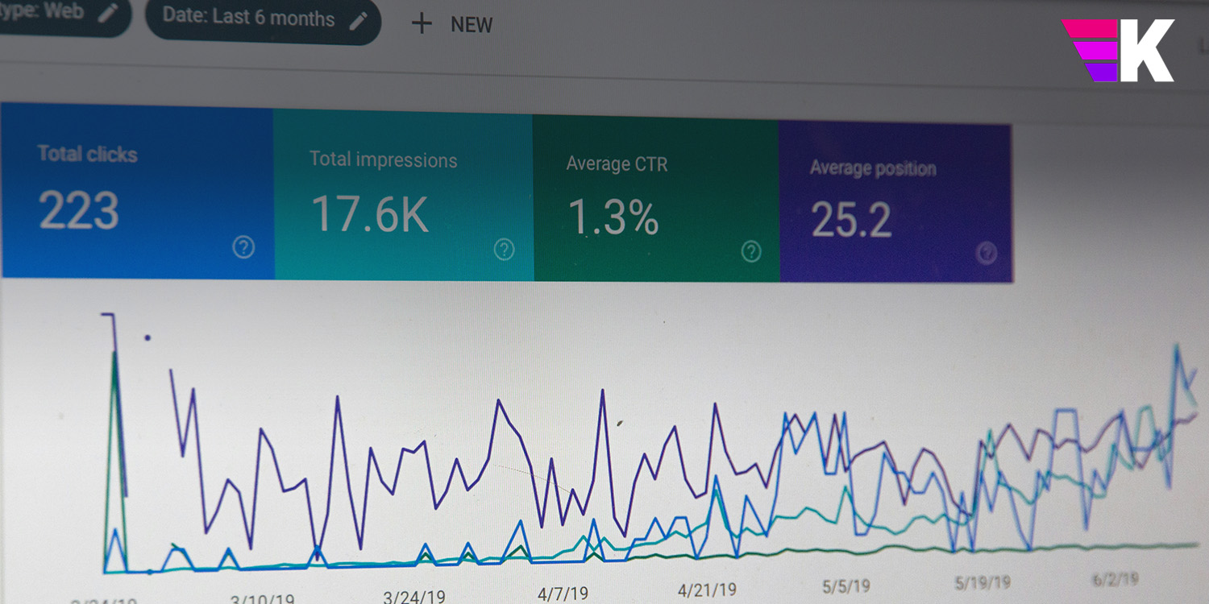Viewport: 1209px width, 604px height.
Task: Click the 5/5/19 axis date label
Action: (845, 586)
